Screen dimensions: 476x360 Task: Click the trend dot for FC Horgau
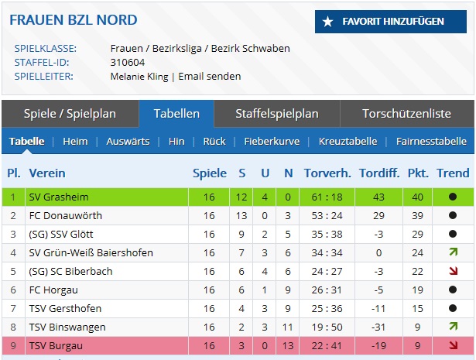coord(453,290)
